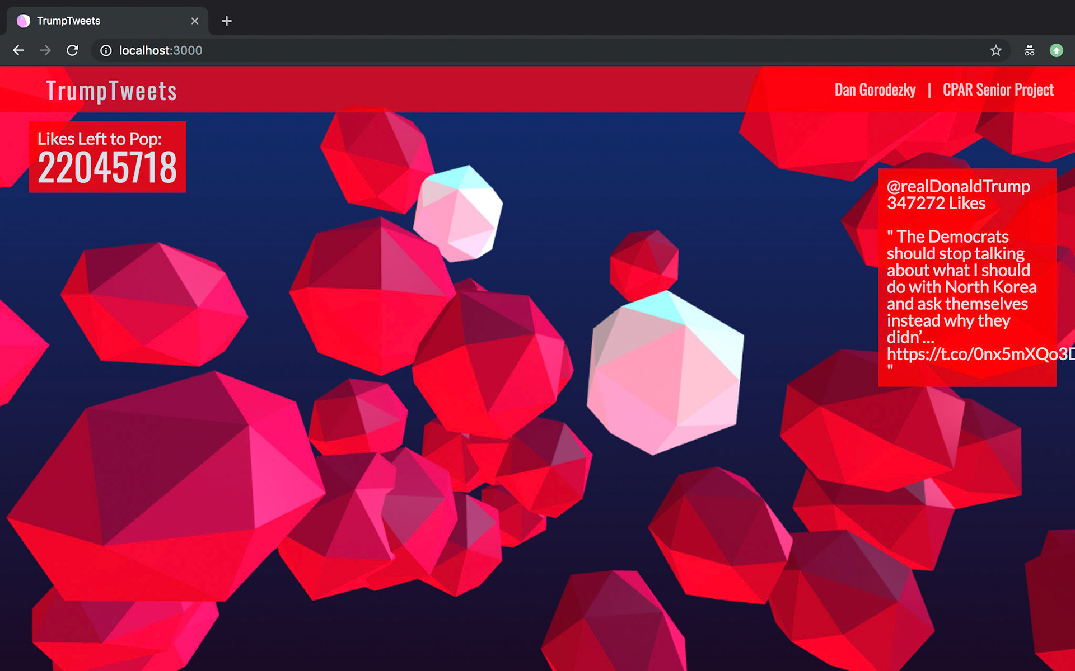The width and height of the screenshot is (1075, 671).
Task: Pop the small red balloon above the large white one
Action: pos(644,264)
